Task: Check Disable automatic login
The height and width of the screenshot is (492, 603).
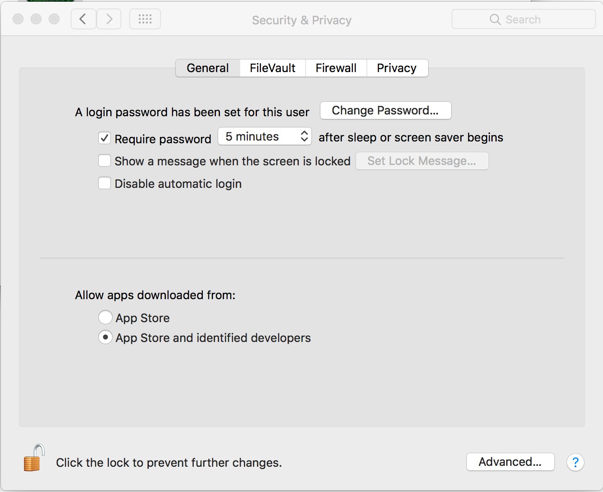Action: click(x=105, y=183)
